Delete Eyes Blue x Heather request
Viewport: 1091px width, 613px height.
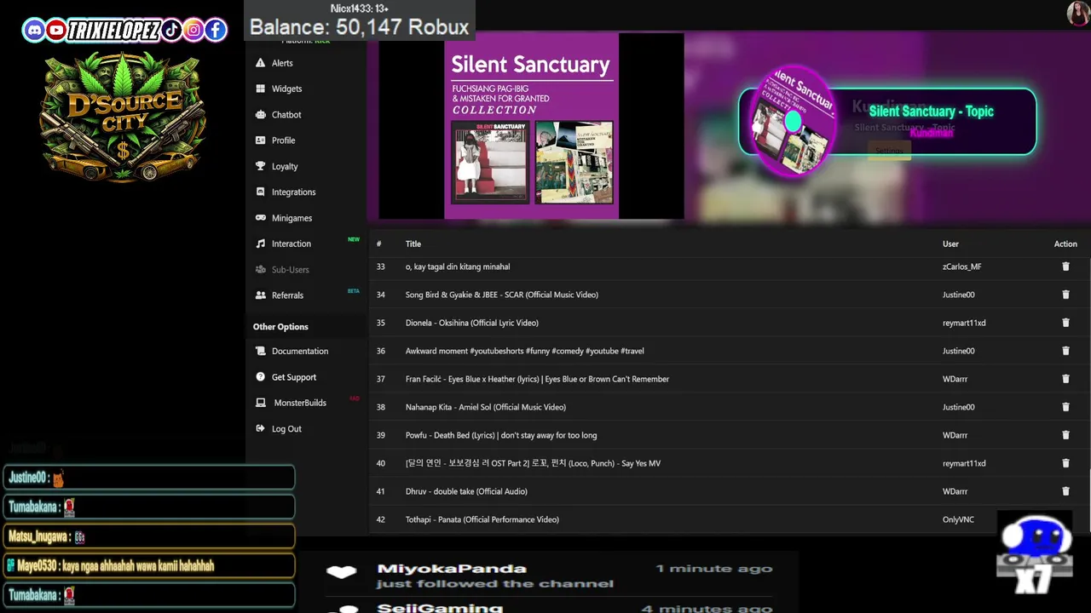coord(1065,379)
